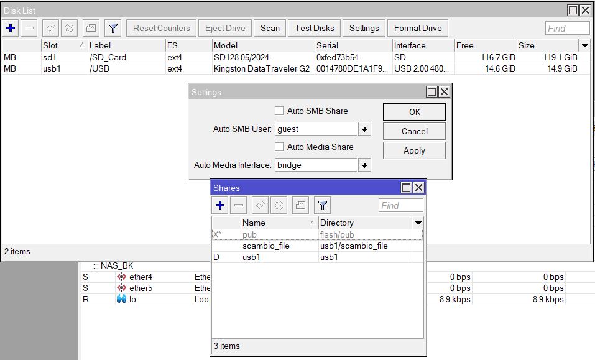This screenshot has width=595, height=360.
Task: Open the Auto Media Interface dropdown
Action: [x=365, y=165]
